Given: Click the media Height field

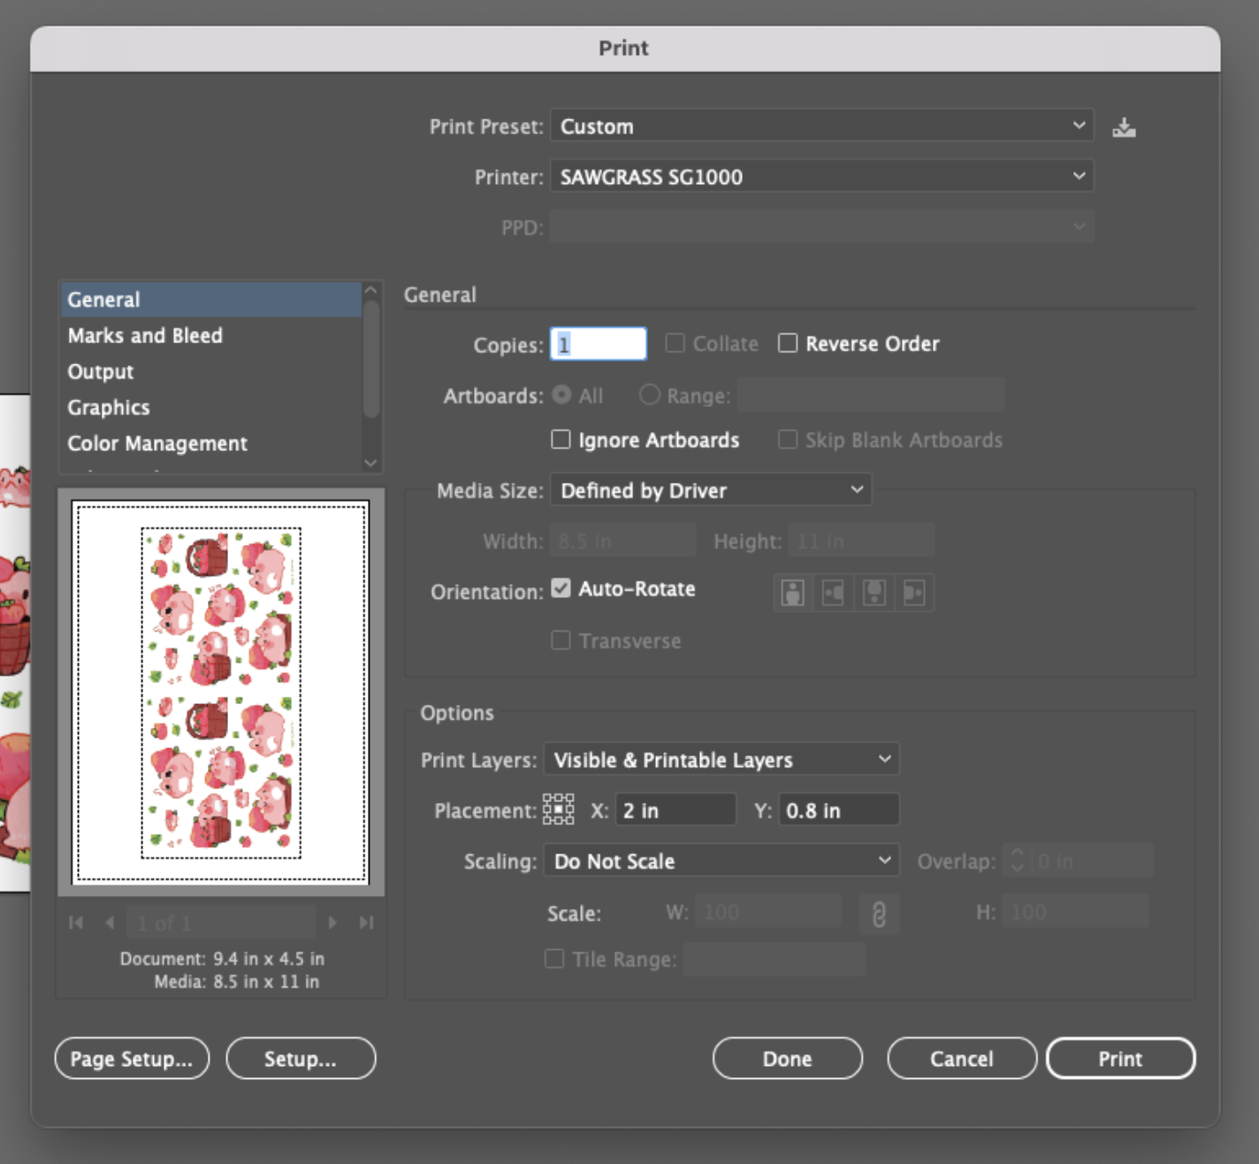Looking at the screenshot, I should pos(861,540).
